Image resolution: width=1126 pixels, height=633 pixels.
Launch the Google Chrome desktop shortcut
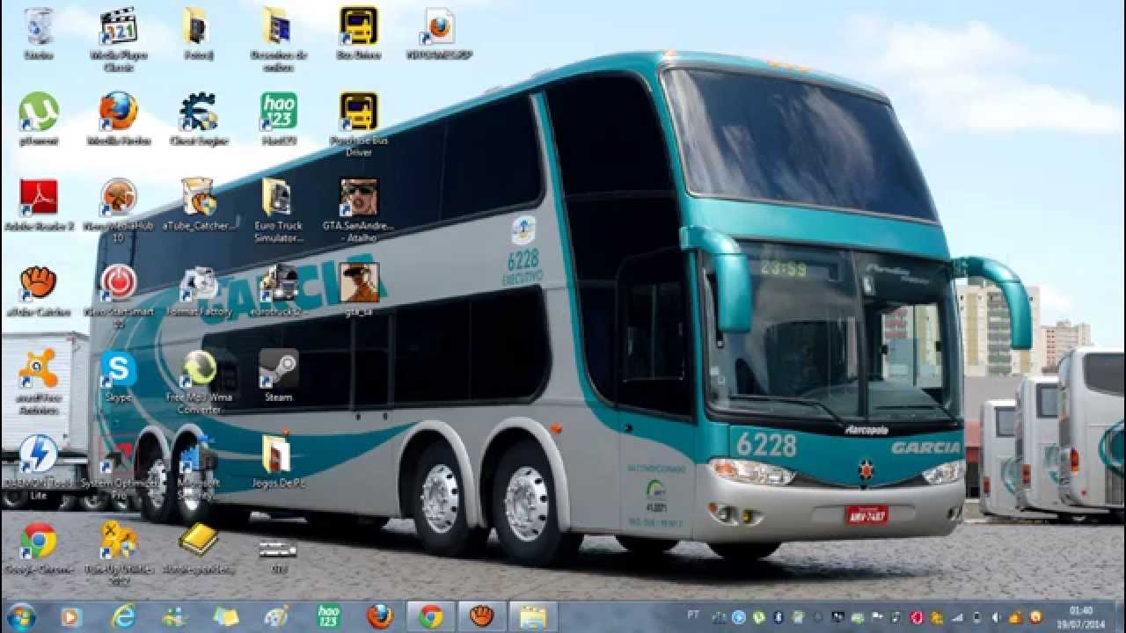39,548
